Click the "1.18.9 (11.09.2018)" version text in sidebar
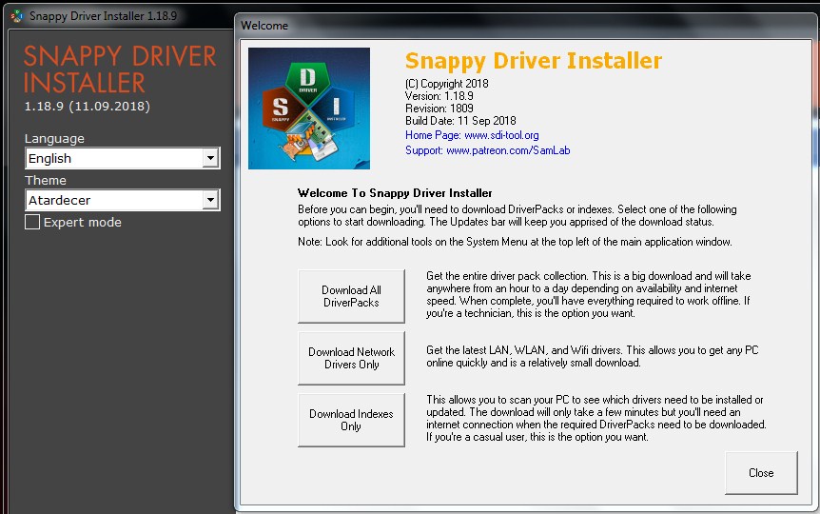The width and height of the screenshot is (820, 514). pyautogui.click(x=88, y=107)
